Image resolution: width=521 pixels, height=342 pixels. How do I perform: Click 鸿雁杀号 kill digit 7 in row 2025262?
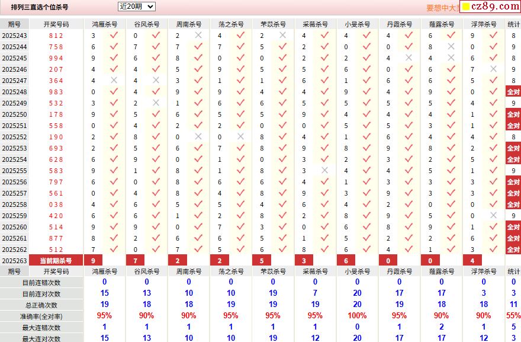(93, 250)
